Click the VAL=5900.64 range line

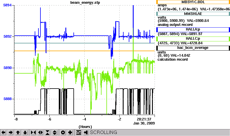pyautogui.click(x=183, y=21)
